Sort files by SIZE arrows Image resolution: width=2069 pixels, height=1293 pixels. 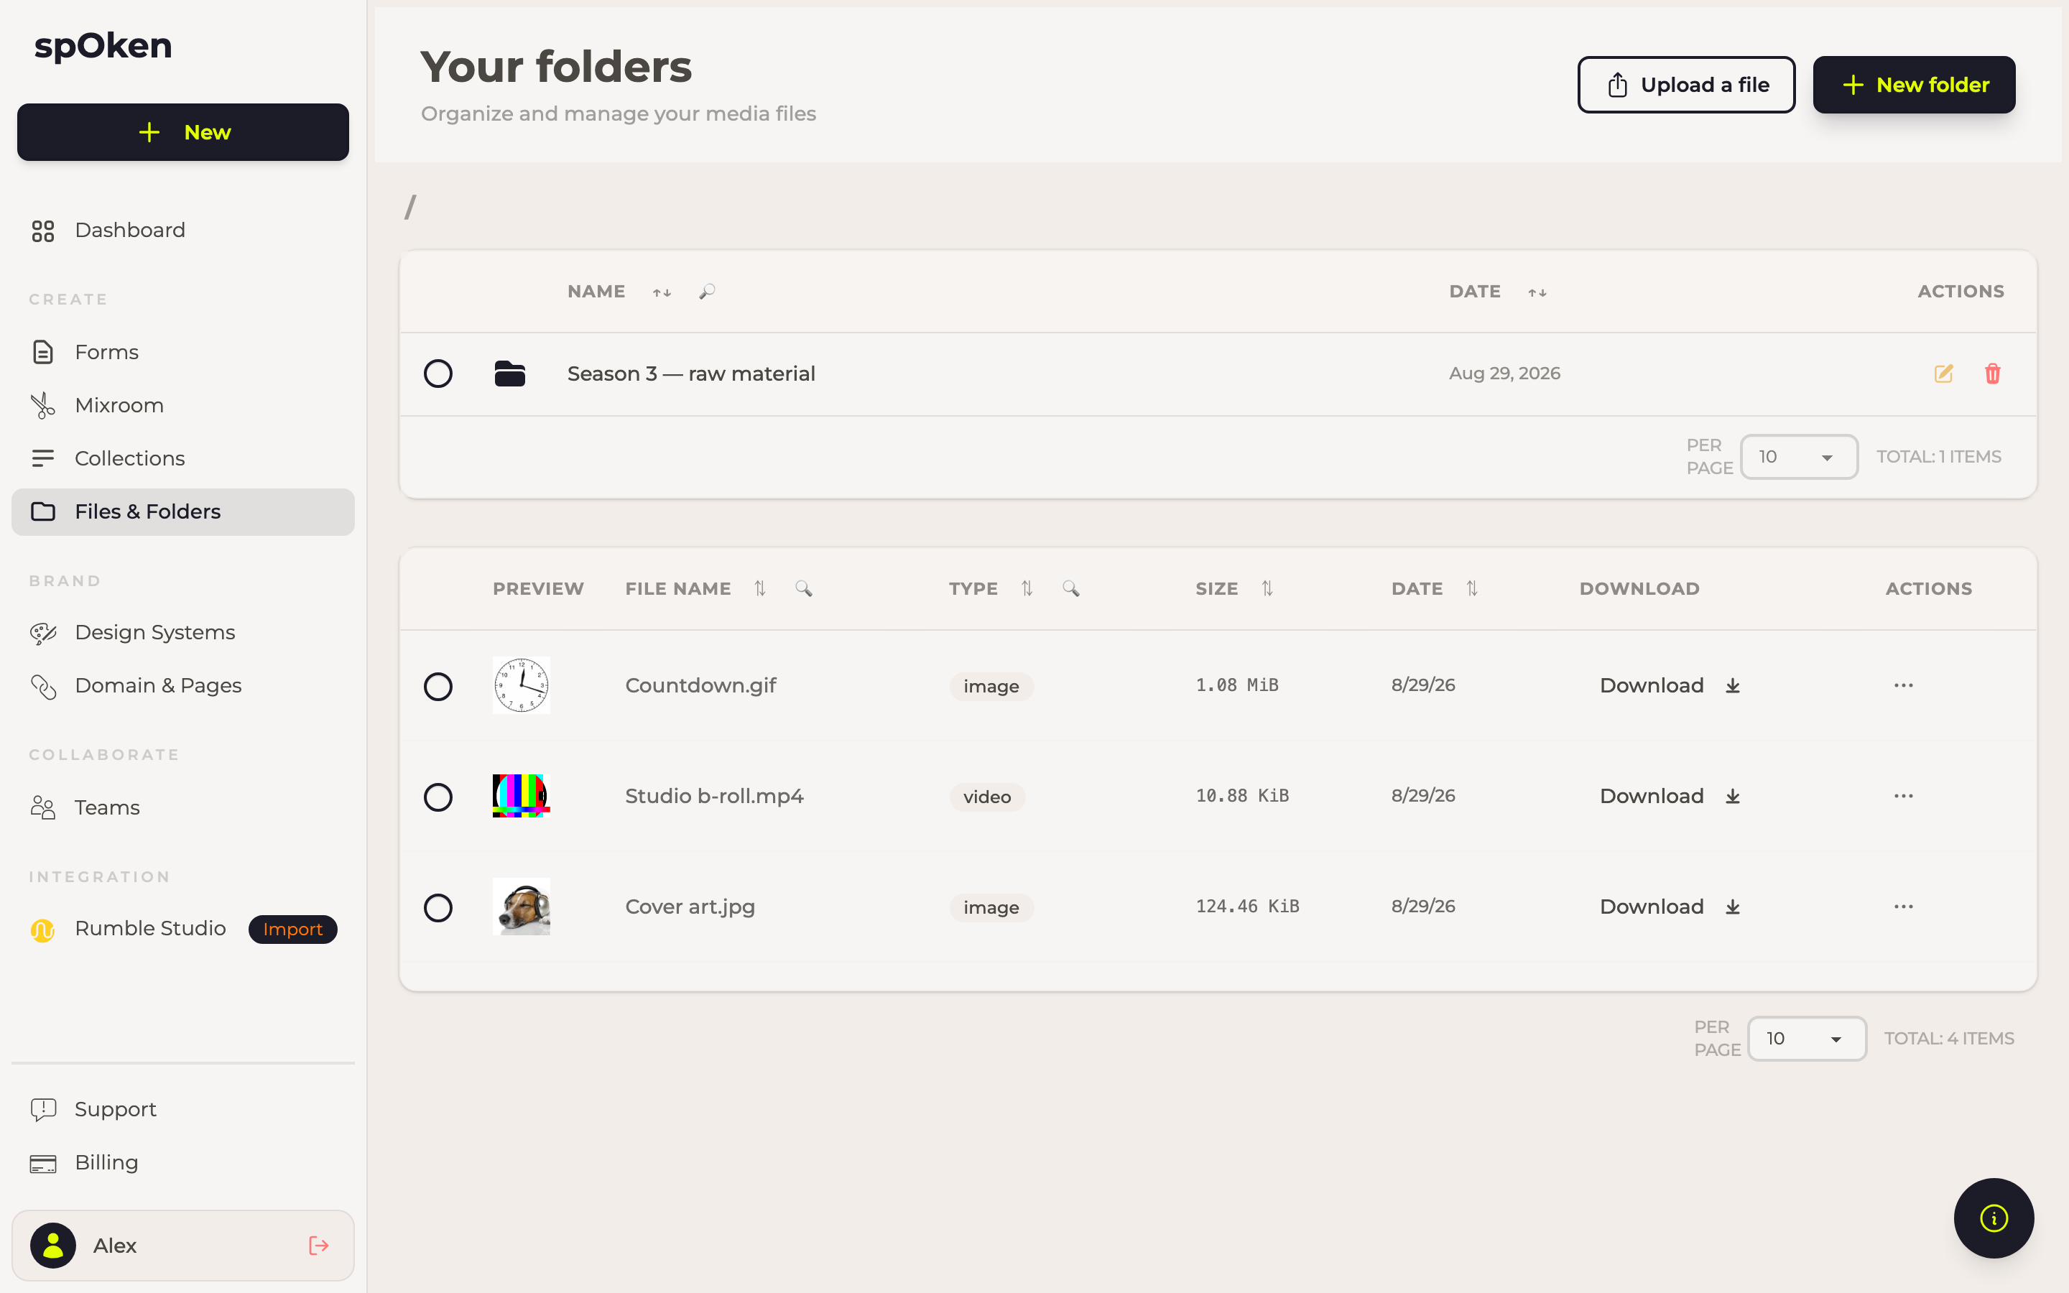[x=1267, y=588]
